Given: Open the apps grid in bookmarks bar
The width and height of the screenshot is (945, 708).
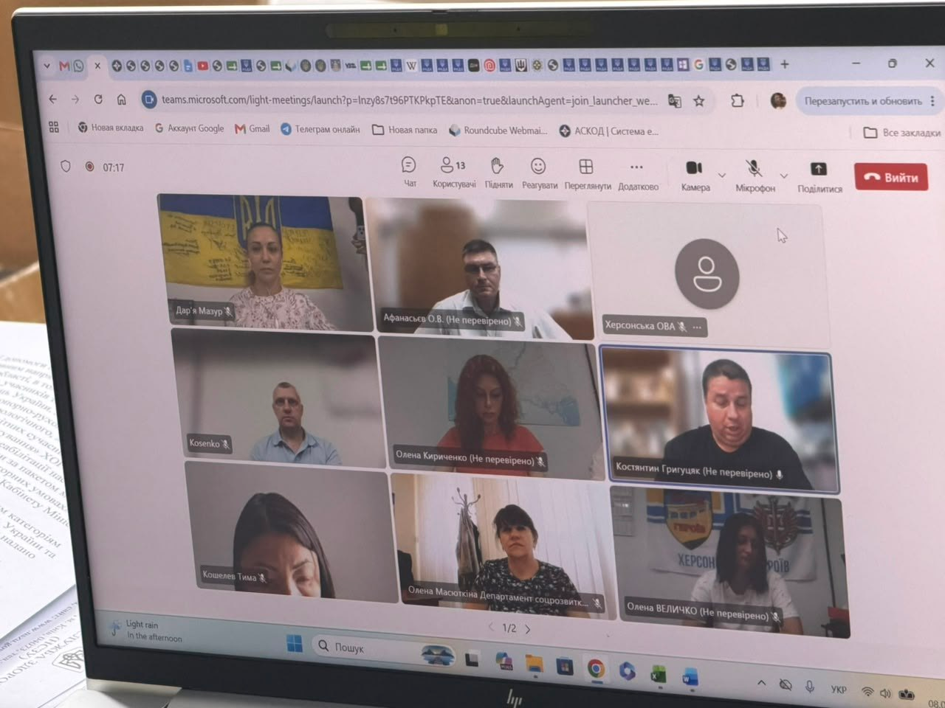Looking at the screenshot, I should click(54, 127).
